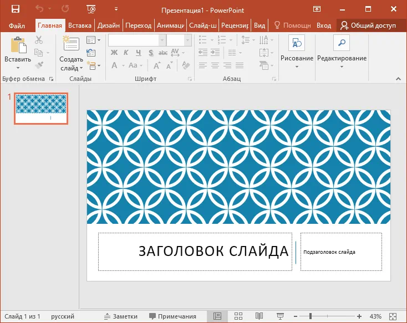Click the Общий доступ share button
Image resolution: width=407 pixels, height=323 pixels.
pyautogui.click(x=369, y=25)
